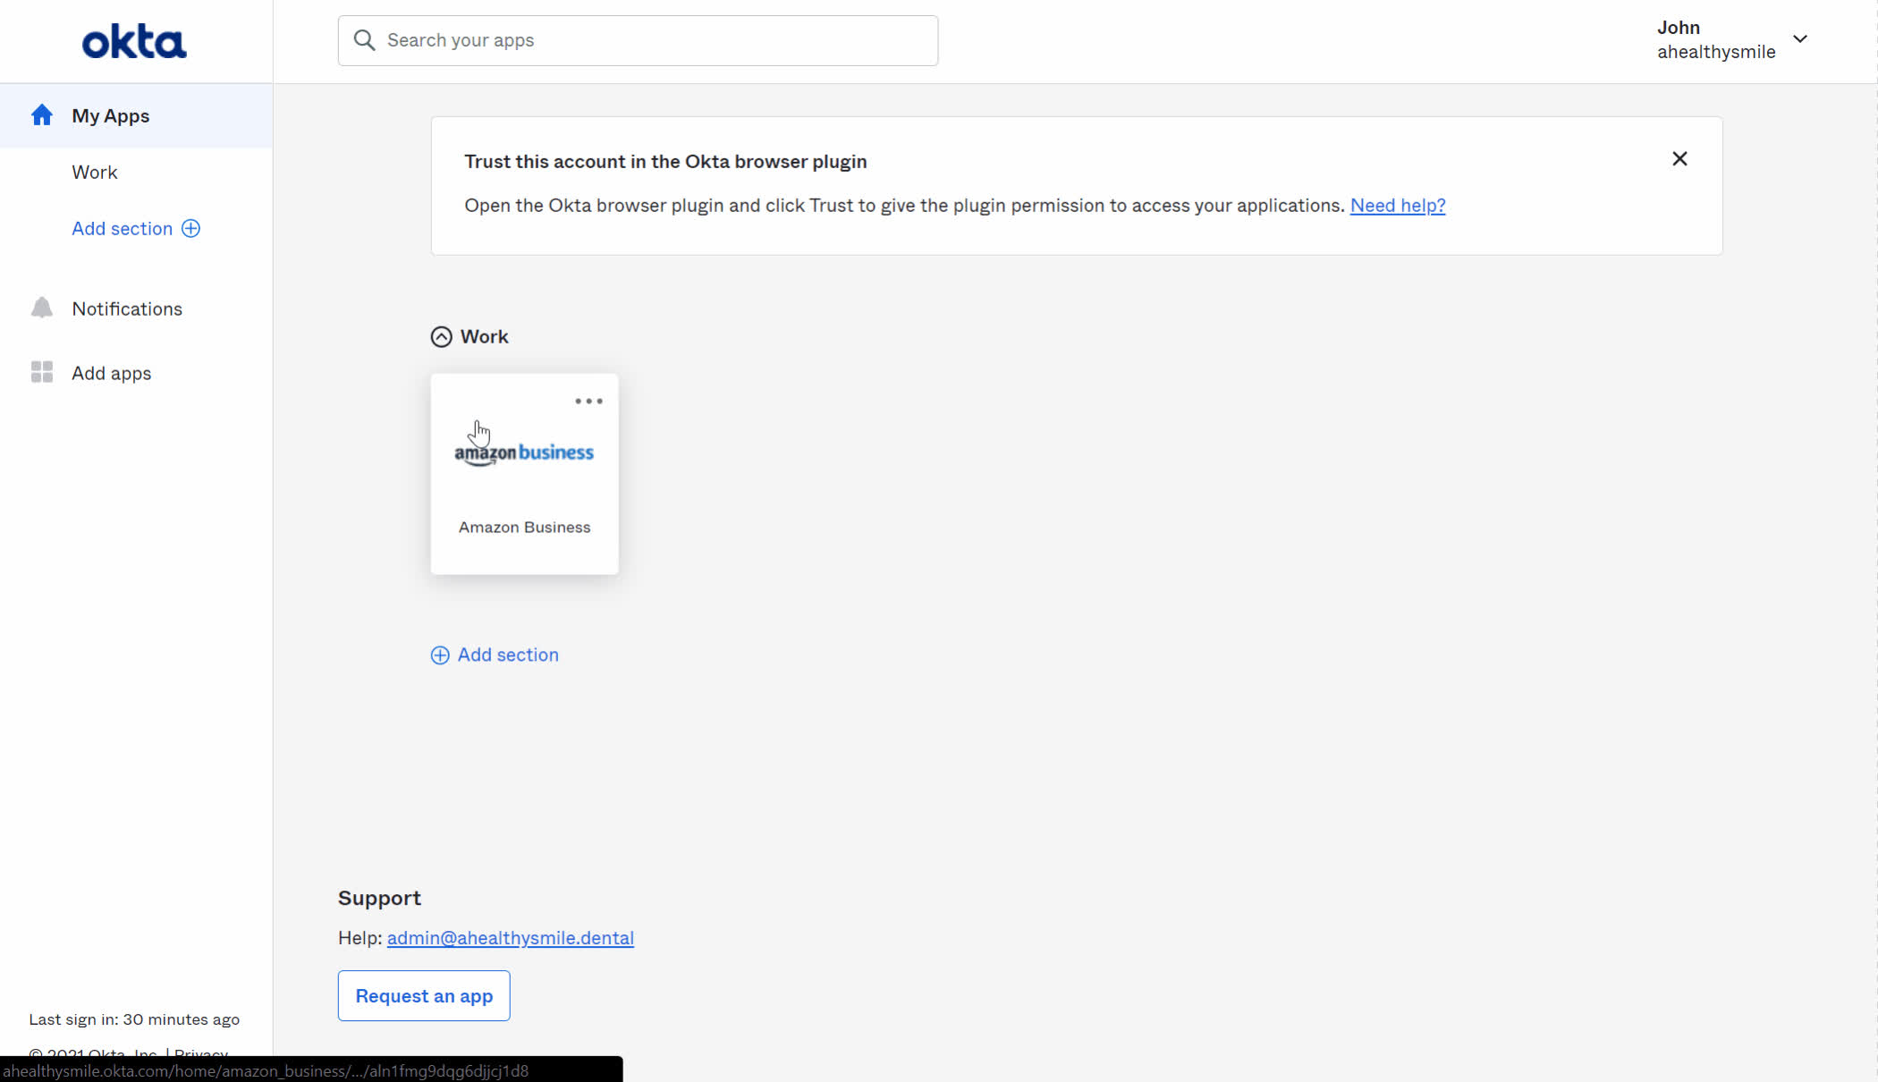This screenshot has height=1082, width=1878.
Task: Click the Add apps grid icon
Action: click(x=41, y=372)
